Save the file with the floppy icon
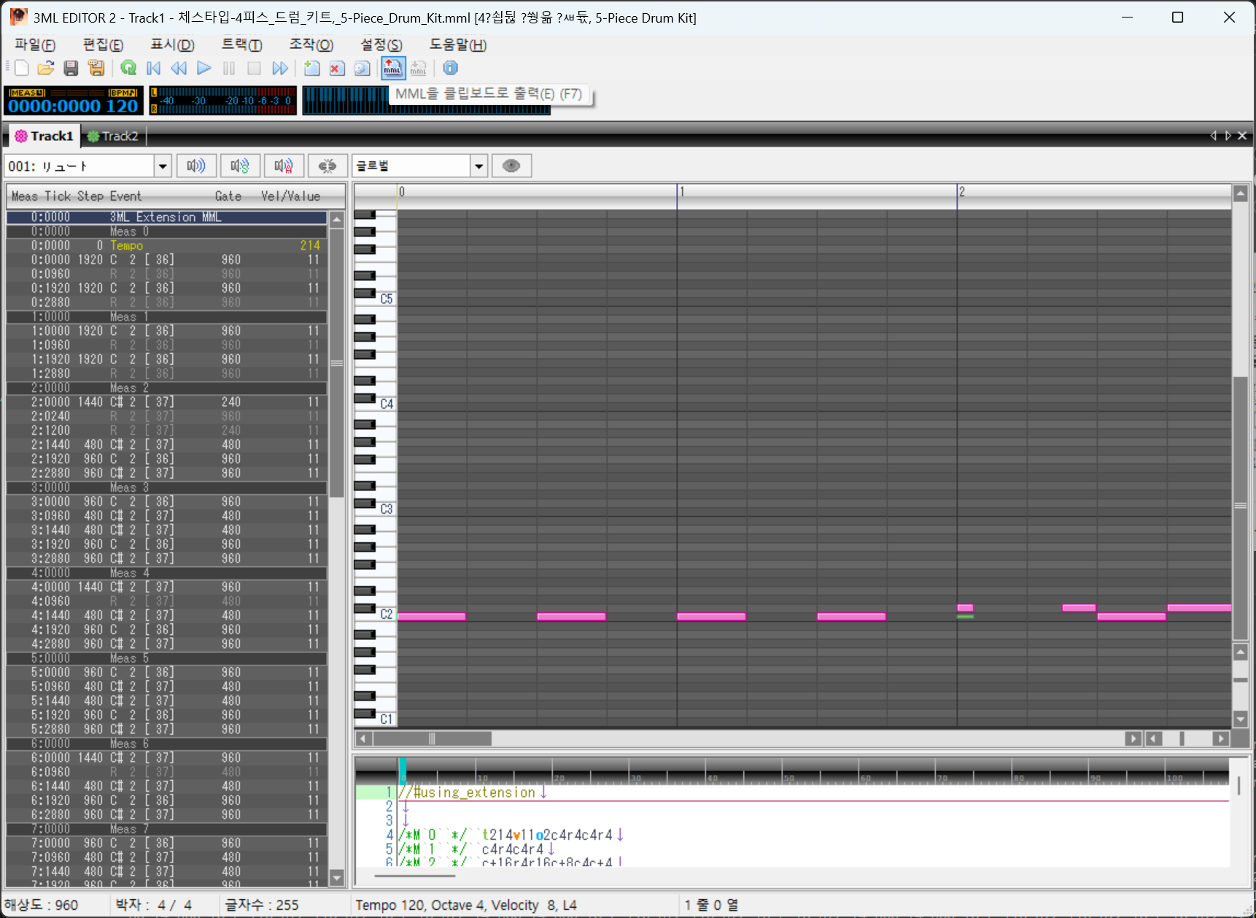The width and height of the screenshot is (1256, 918). (71, 68)
